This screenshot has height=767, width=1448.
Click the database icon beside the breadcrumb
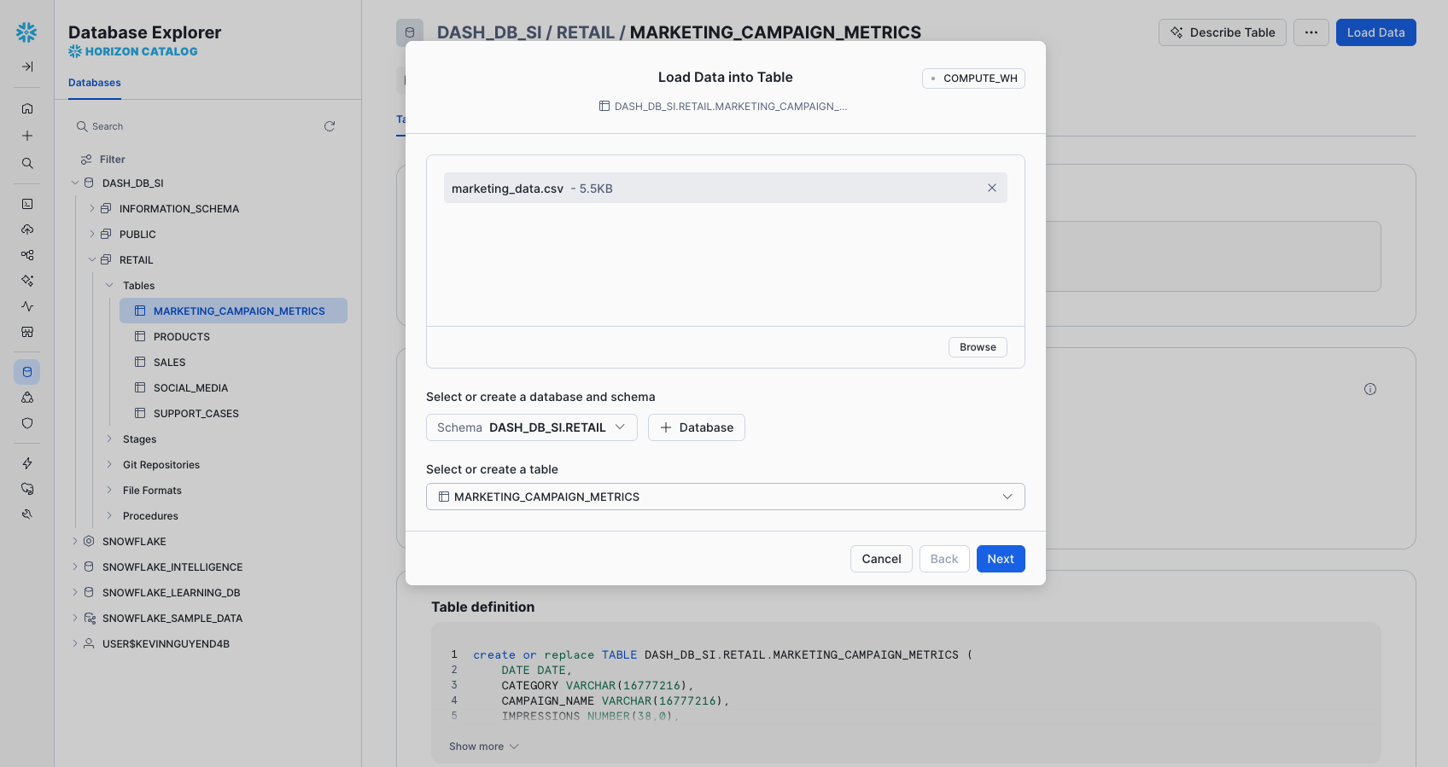[410, 32]
